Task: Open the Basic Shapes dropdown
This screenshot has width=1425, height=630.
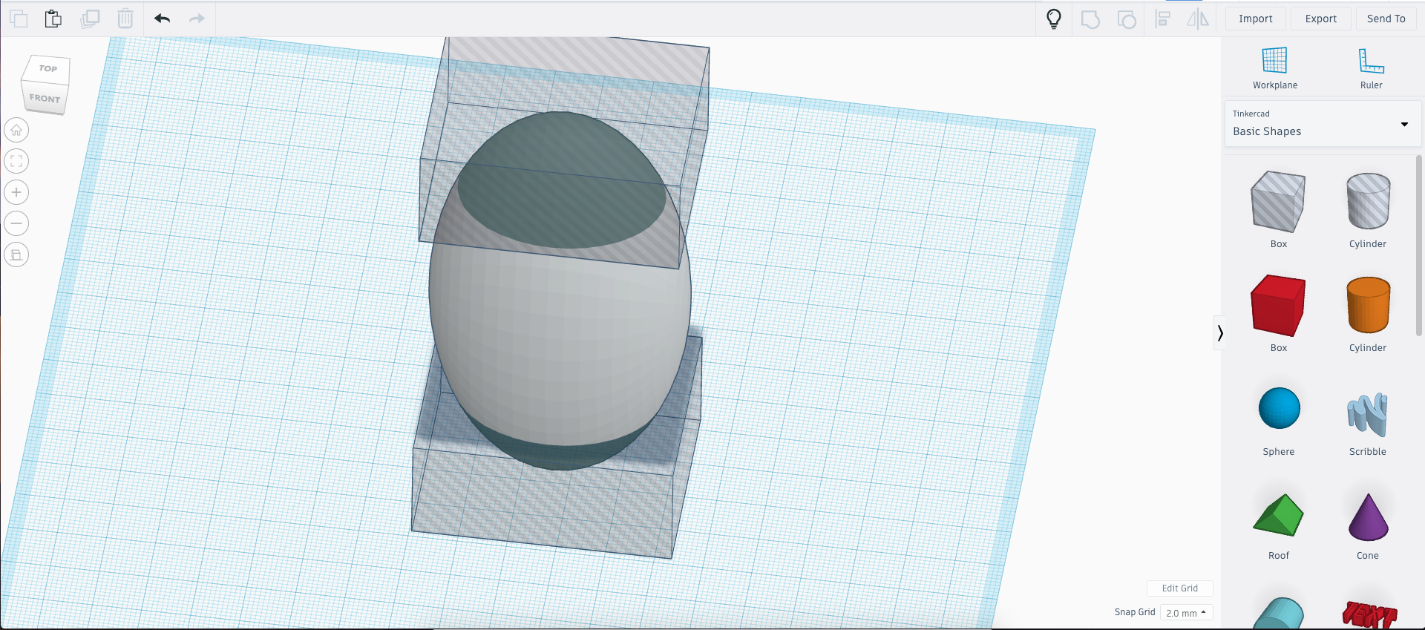Action: 1323,124
